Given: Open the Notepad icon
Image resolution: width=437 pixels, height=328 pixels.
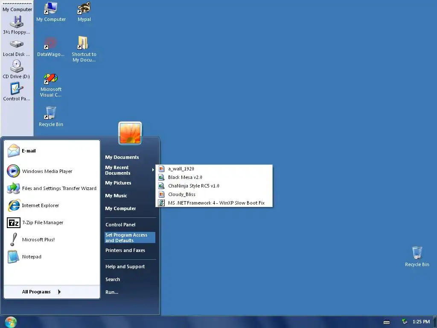Looking at the screenshot, I should pyautogui.click(x=13, y=257).
